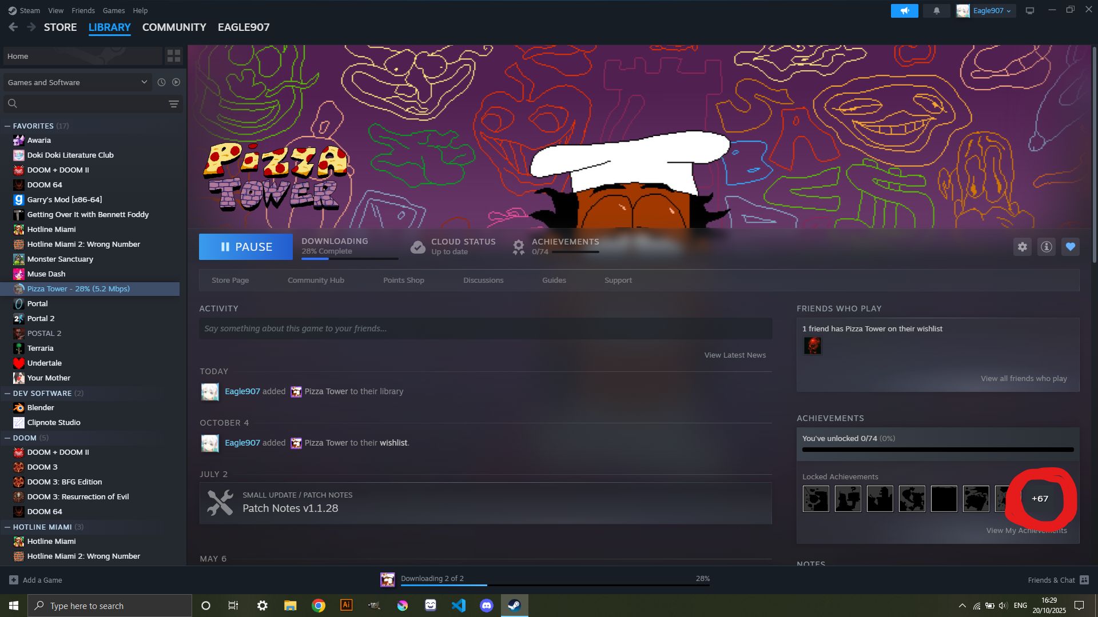The width and height of the screenshot is (1098, 617).
Task: Open Points Shop link
Action: pos(403,280)
